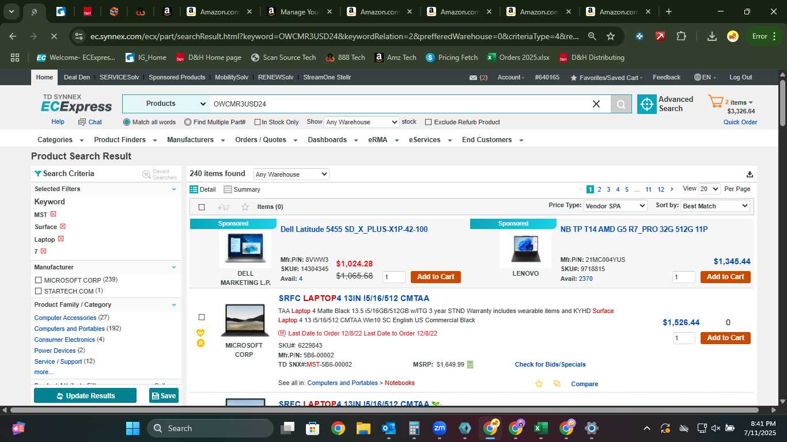Image resolution: width=787 pixels, height=442 pixels.
Task: Open the mail messages envelope icon
Action: click(x=473, y=78)
